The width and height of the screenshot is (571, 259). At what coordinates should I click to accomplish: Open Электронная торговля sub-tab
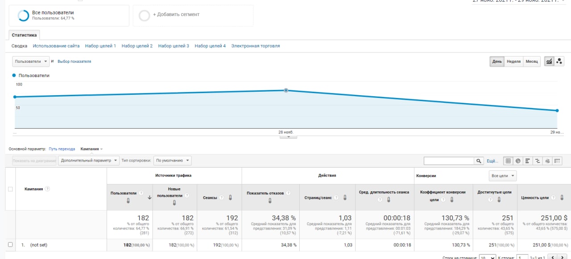point(256,46)
